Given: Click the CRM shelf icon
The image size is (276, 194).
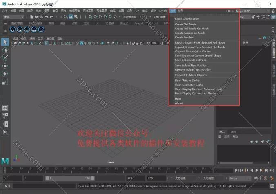Looking at the screenshot, I should coord(20,29).
